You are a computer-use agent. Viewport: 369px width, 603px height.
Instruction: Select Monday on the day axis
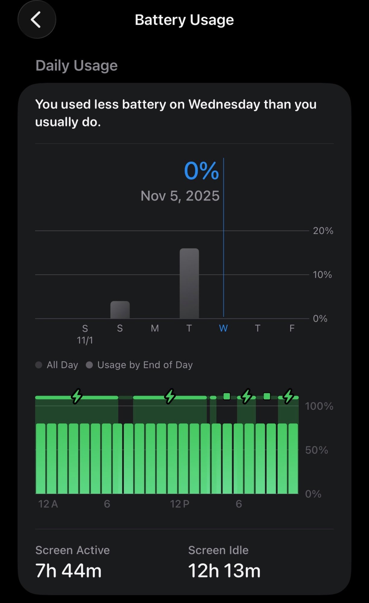click(x=155, y=328)
